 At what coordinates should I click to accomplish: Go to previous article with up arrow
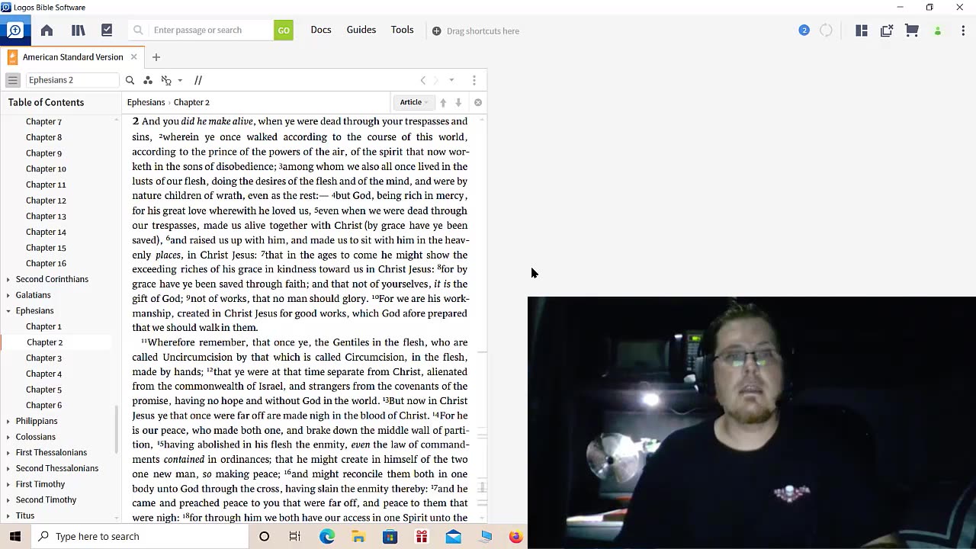tap(443, 102)
